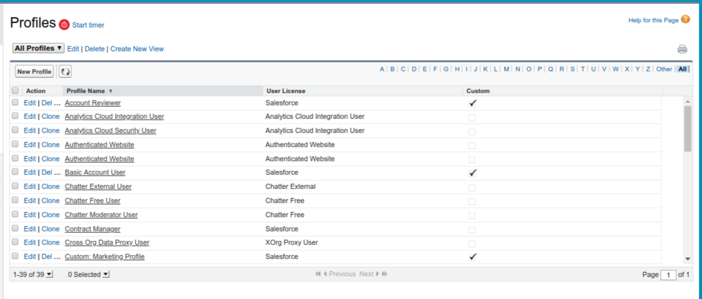The height and width of the screenshot is (299, 702).
Task: Click the New Profile button
Action: [x=34, y=71]
